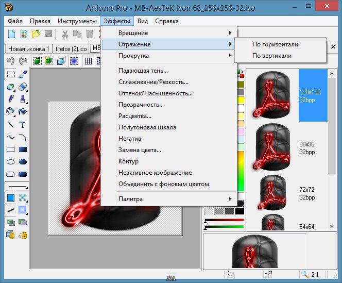Copy selection with the copy toolbar icon
Screen dimensions: 342x283
(77, 34)
